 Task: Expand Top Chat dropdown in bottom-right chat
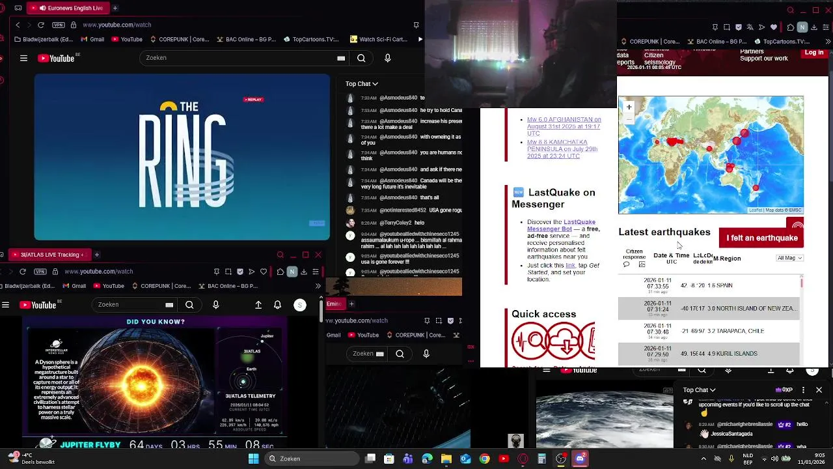pos(700,390)
